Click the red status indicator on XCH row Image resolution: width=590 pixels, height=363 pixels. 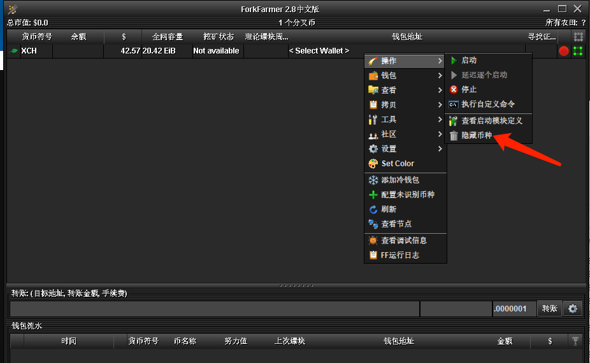tap(564, 51)
